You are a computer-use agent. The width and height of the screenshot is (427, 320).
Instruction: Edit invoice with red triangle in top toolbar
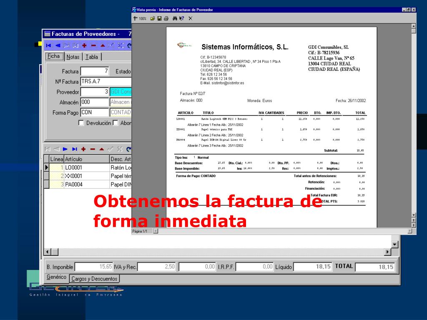click(x=103, y=45)
